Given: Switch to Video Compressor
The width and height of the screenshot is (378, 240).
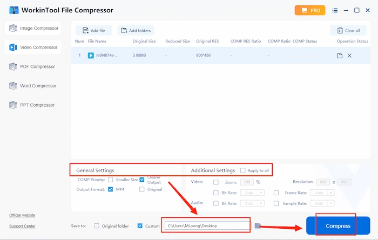Looking at the screenshot, I should pyautogui.click(x=33, y=47).
